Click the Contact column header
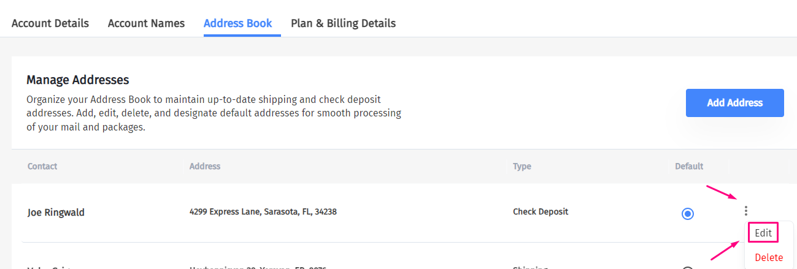This screenshot has width=797, height=269. [x=42, y=166]
